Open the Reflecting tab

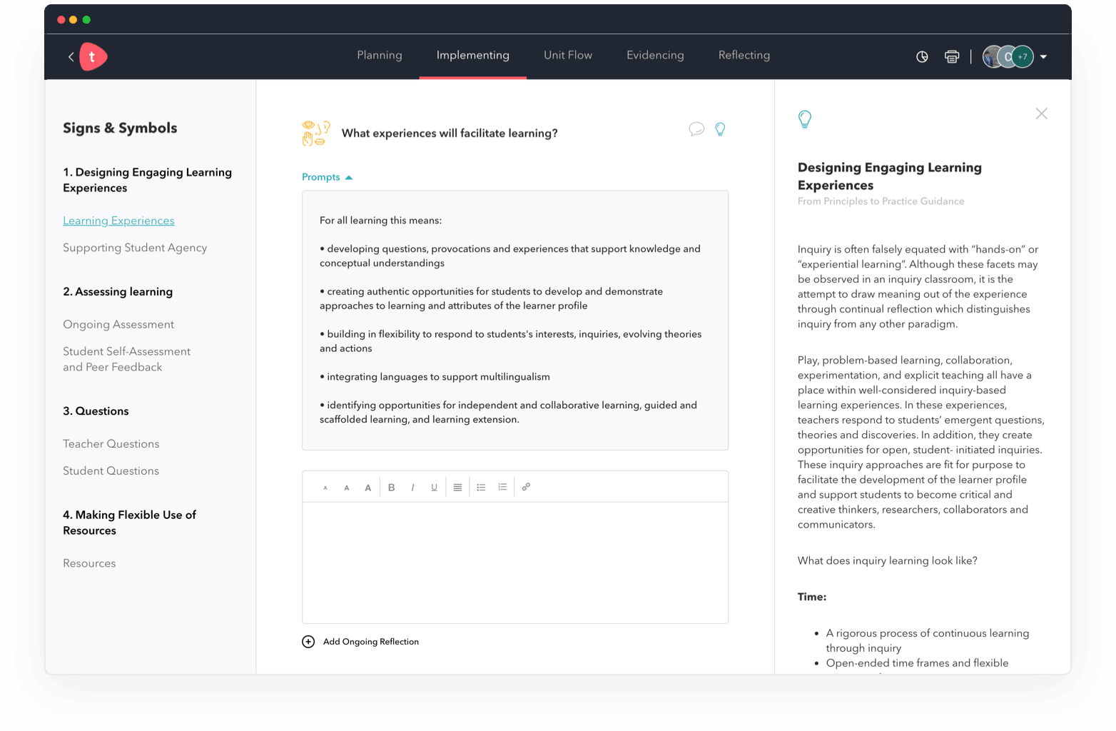(x=744, y=56)
